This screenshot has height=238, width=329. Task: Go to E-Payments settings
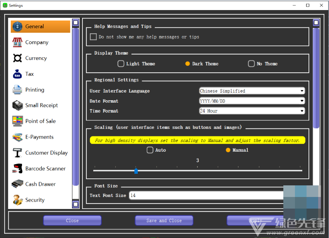click(x=41, y=137)
